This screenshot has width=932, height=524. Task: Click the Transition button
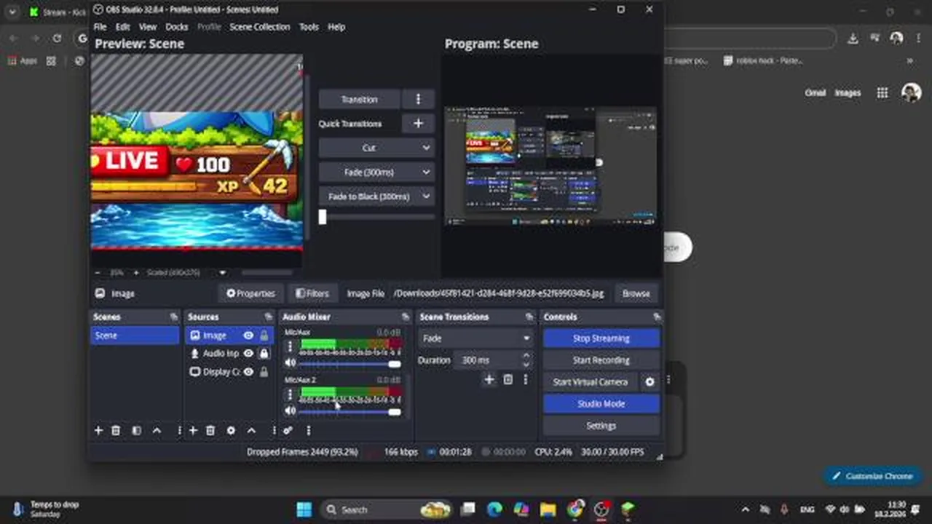tap(360, 99)
